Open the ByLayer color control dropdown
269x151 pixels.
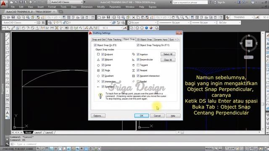[142, 23]
